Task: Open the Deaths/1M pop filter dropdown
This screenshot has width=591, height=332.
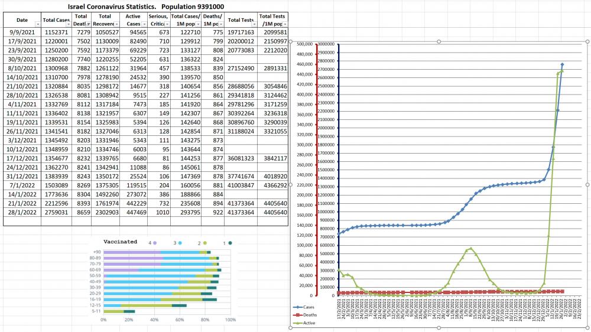Action: pyautogui.click(x=221, y=24)
